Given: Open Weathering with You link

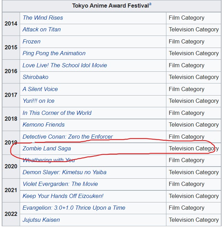Looking at the screenshot, I should (49, 160).
